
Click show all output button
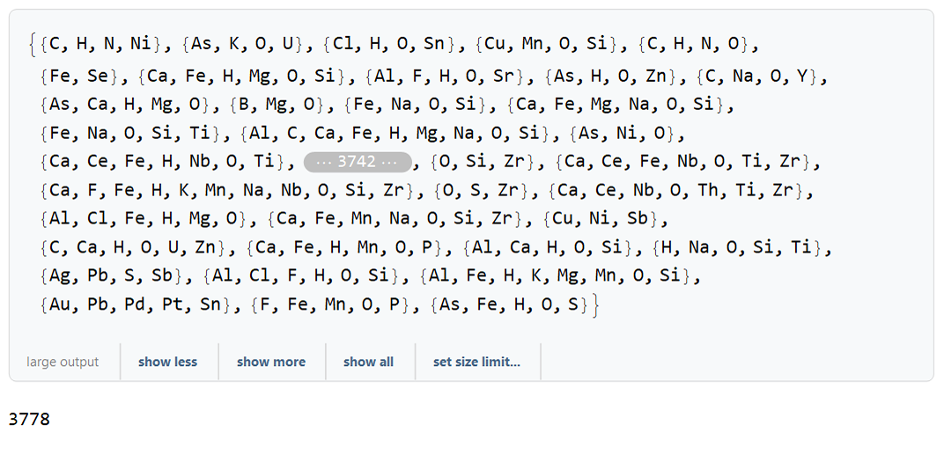368,362
